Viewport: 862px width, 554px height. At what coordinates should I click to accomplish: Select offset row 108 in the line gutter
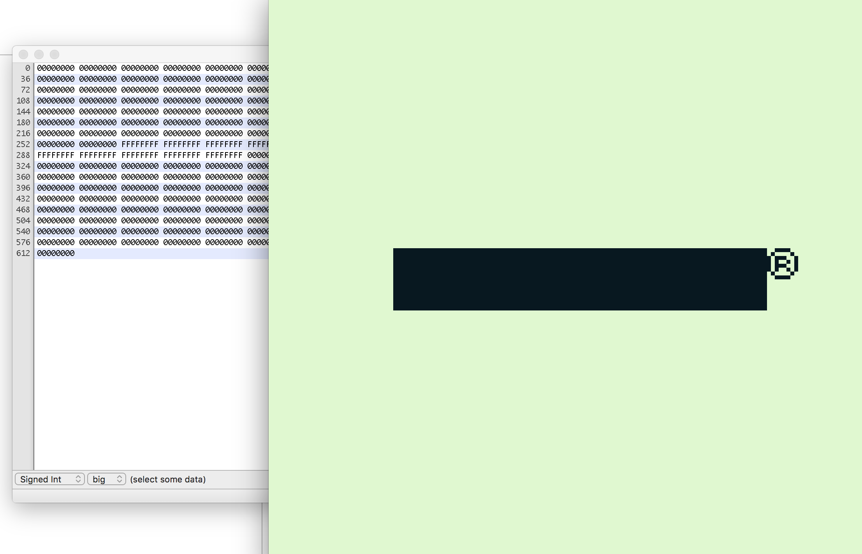pyautogui.click(x=23, y=101)
